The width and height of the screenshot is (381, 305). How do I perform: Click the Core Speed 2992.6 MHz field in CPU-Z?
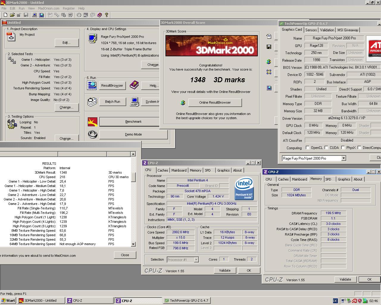coord(180,232)
